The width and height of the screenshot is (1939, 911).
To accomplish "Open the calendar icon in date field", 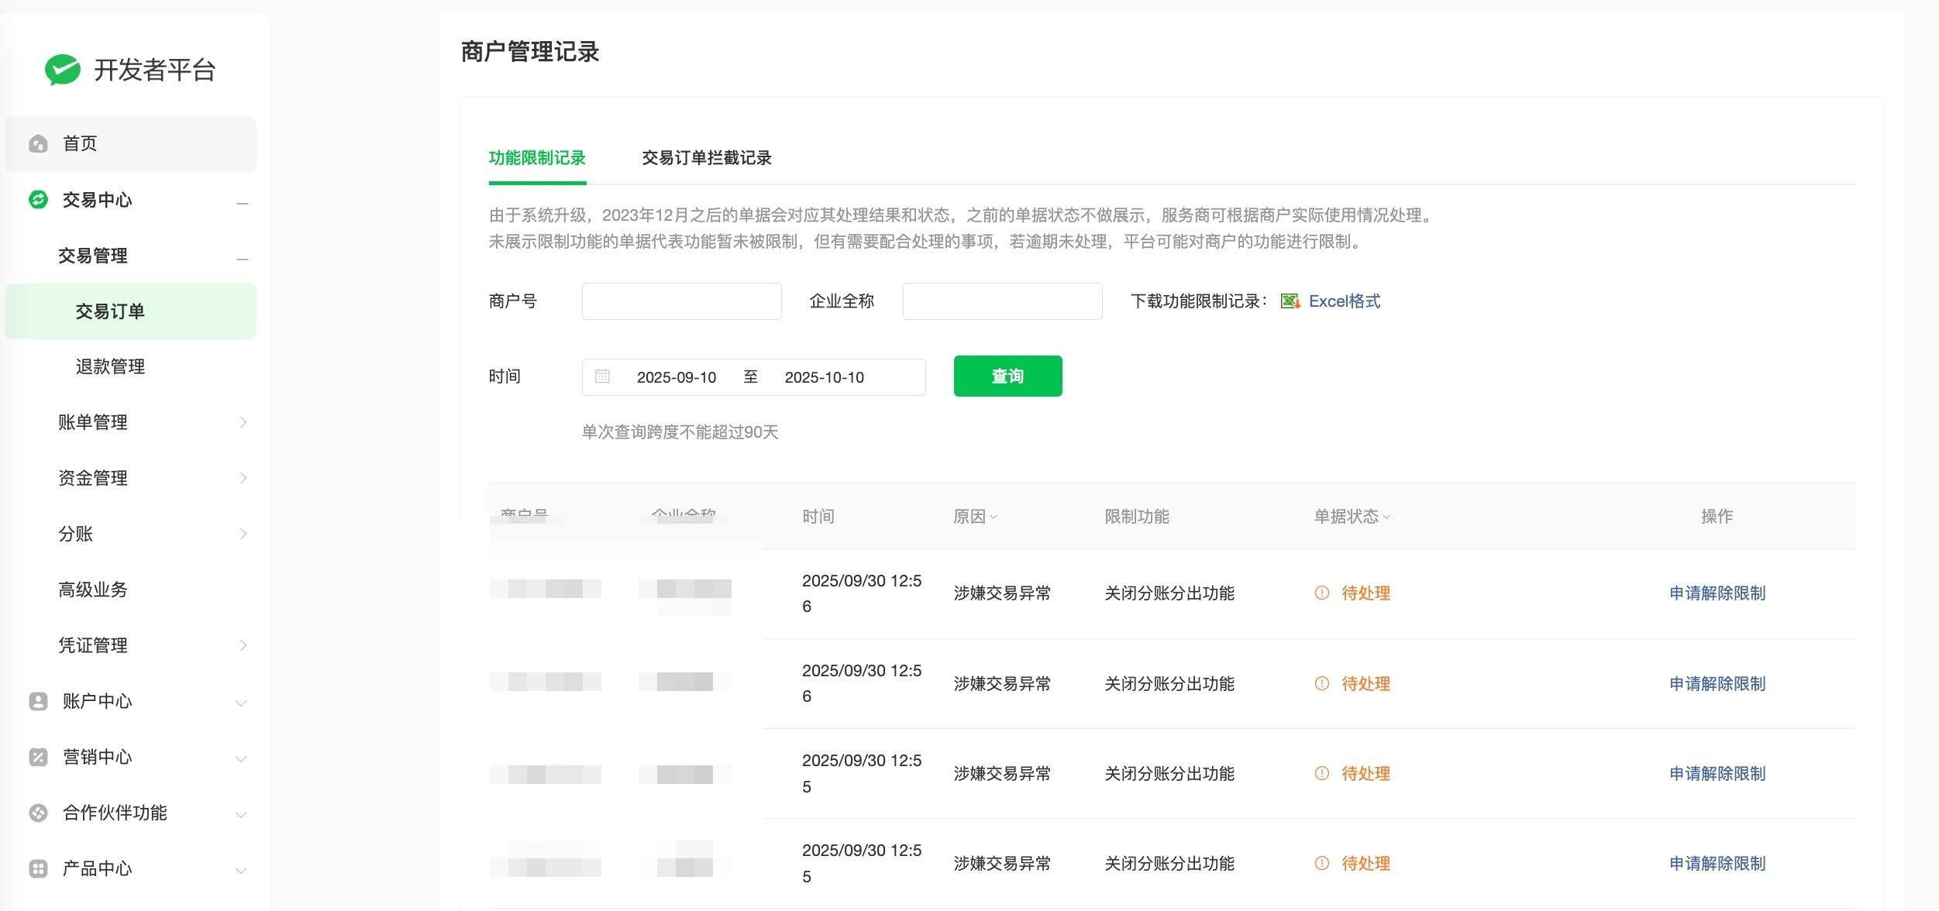I will click(602, 376).
